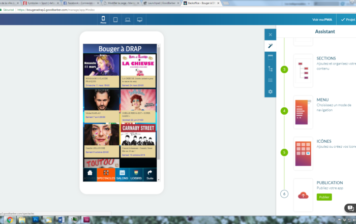Image resolution: width=356 pixels, height=224 pixels.
Task: Click the red cloud upload publication icon
Action: pos(303,195)
